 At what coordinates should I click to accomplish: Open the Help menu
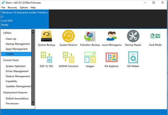(33, 8)
